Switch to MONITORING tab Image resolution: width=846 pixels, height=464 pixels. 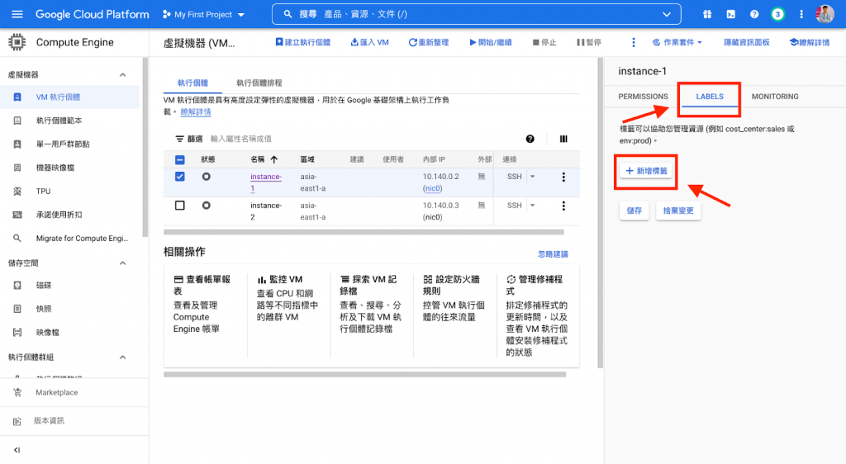775,97
